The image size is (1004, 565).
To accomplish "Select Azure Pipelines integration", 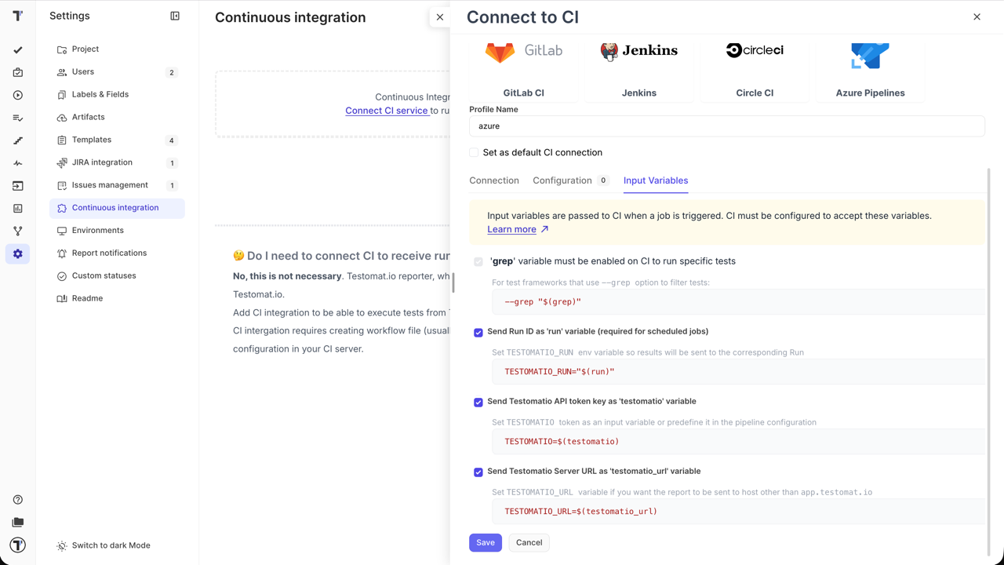I will pos(869,67).
